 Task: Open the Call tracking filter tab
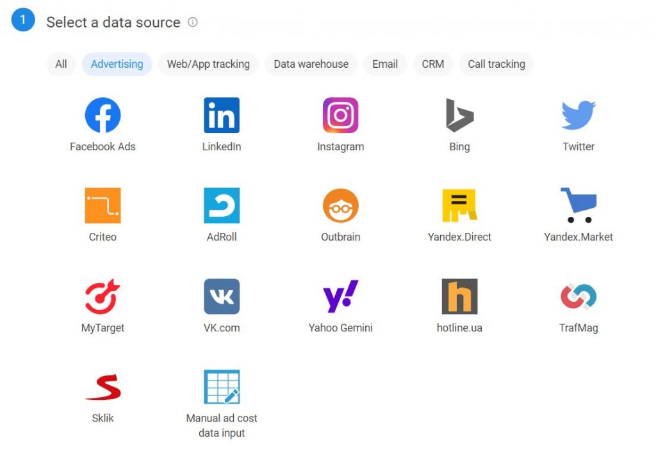point(496,64)
